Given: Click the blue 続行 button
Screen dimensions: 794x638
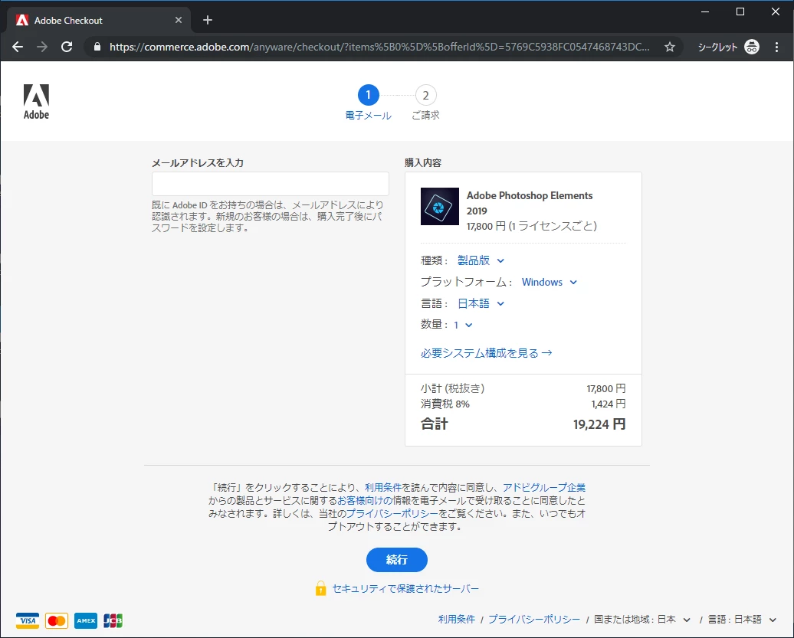Looking at the screenshot, I should 396,560.
